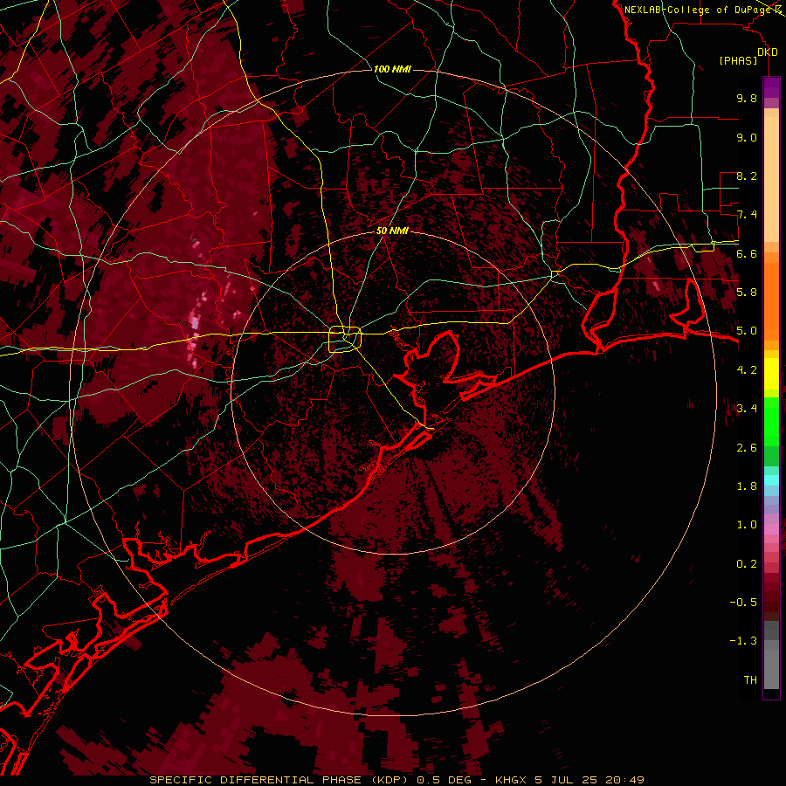Click the bright pink-white KDP cell west of Houston
Viewport: 786px width, 786px height.
point(195,321)
